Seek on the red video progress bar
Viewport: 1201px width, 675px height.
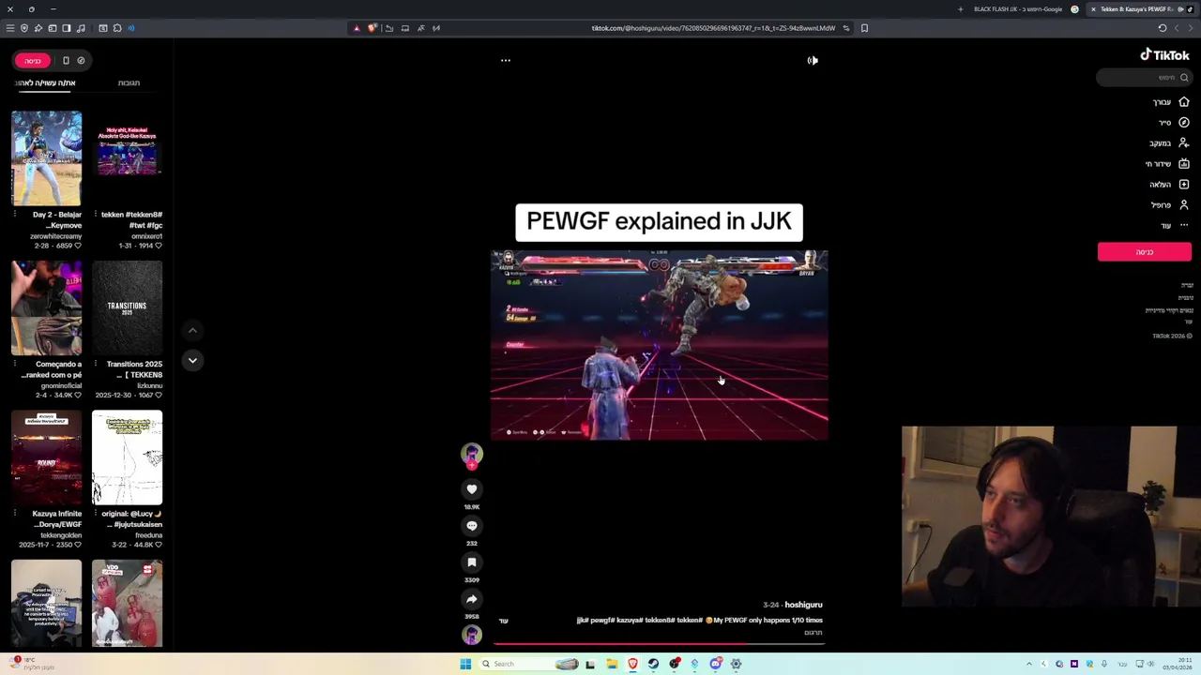pyautogui.click(x=660, y=644)
